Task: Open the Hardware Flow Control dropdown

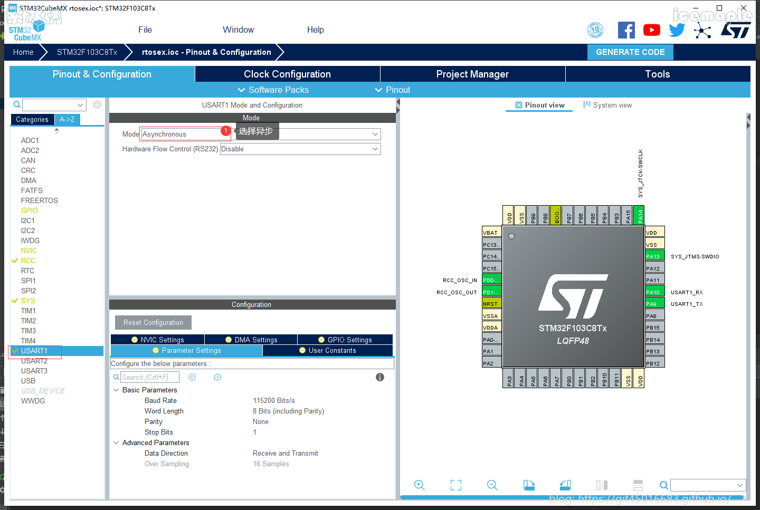Action: point(300,149)
